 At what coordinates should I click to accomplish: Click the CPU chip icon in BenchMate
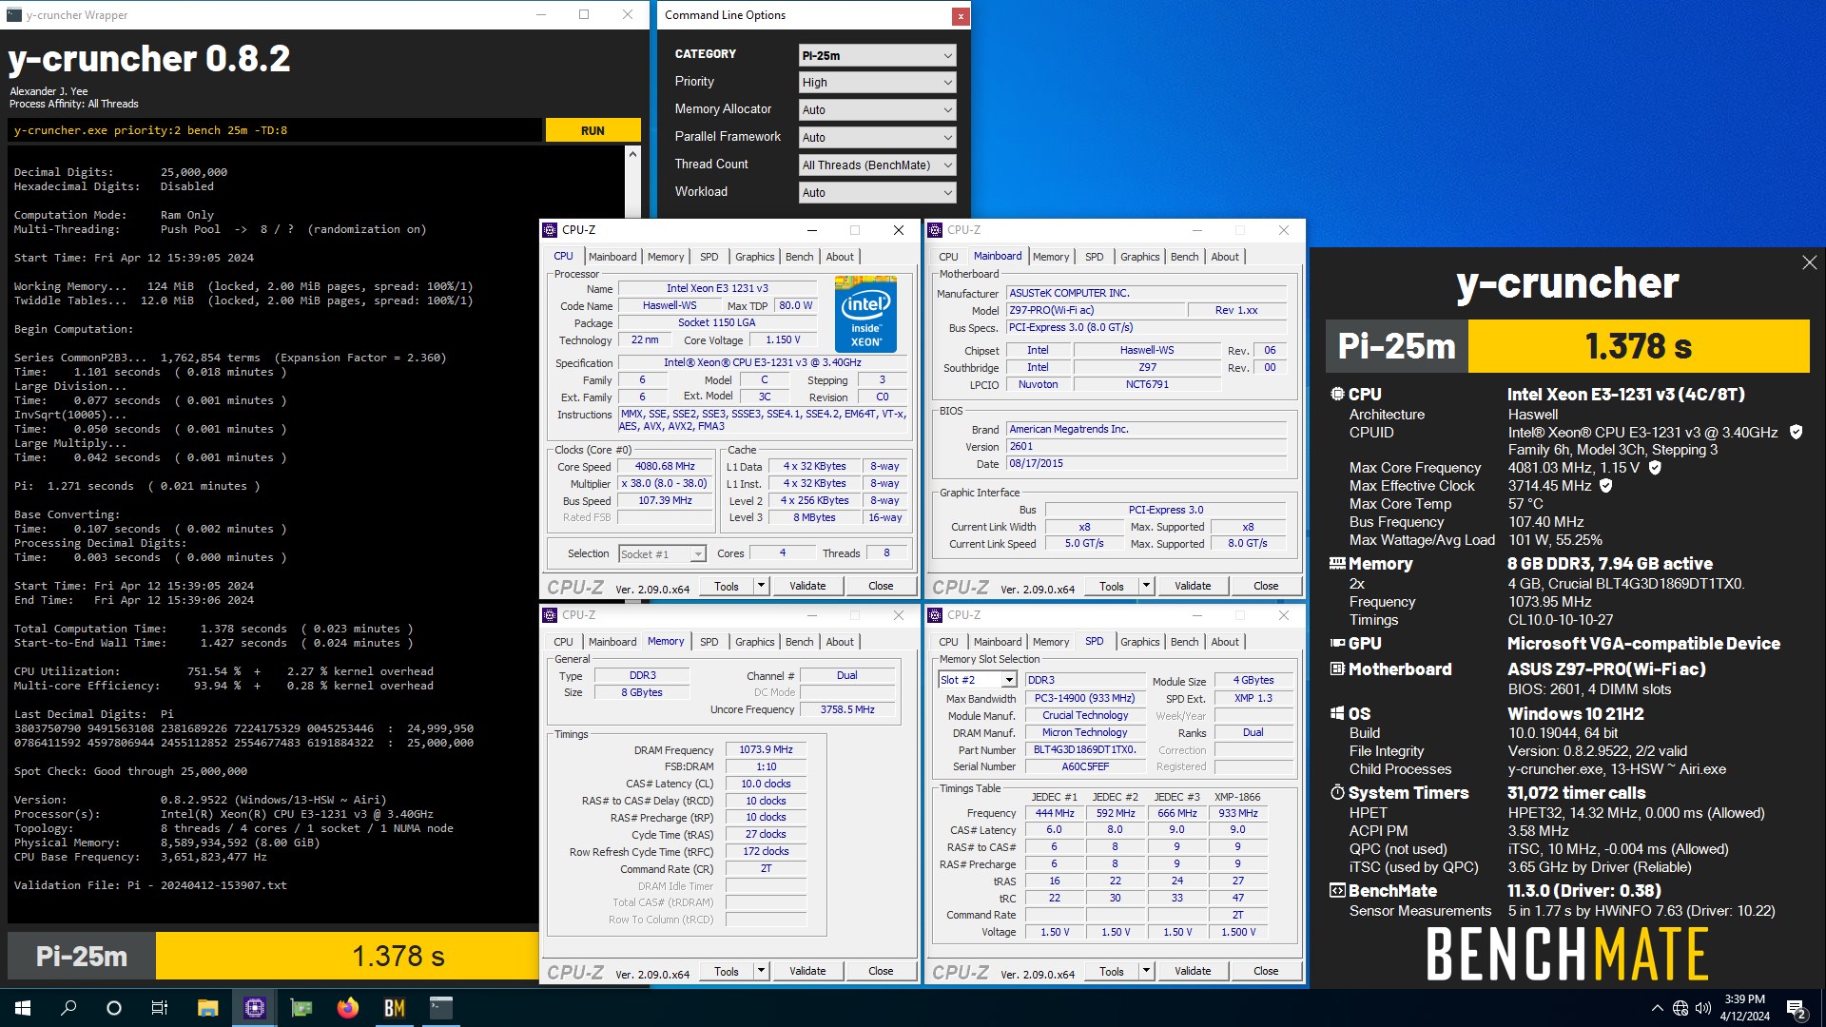point(1337,394)
